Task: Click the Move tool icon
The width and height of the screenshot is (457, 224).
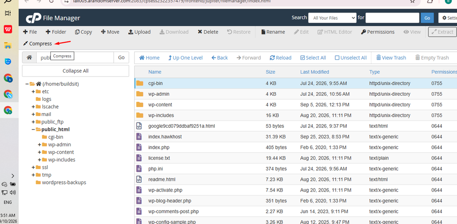Action: coord(103,32)
